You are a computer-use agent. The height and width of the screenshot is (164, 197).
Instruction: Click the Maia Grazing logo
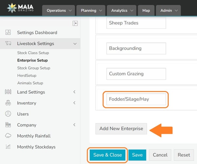pos(20,8)
